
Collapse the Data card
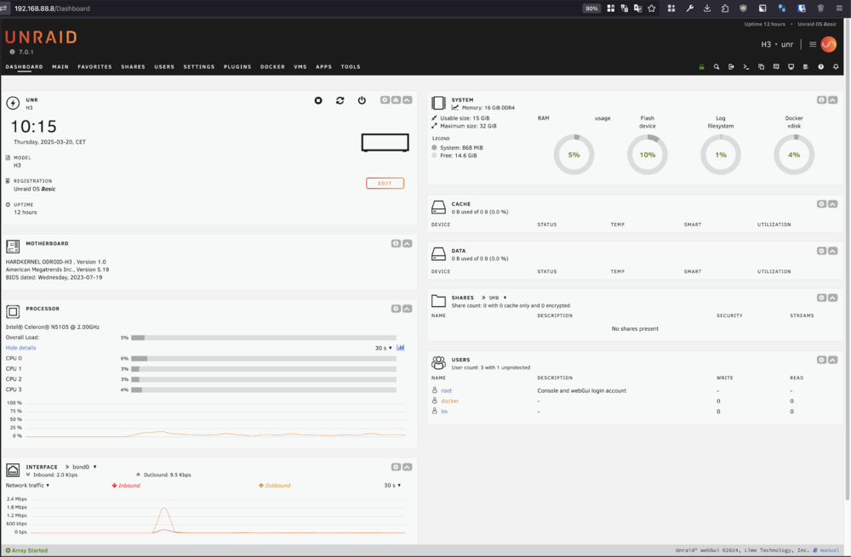pyautogui.click(x=832, y=251)
